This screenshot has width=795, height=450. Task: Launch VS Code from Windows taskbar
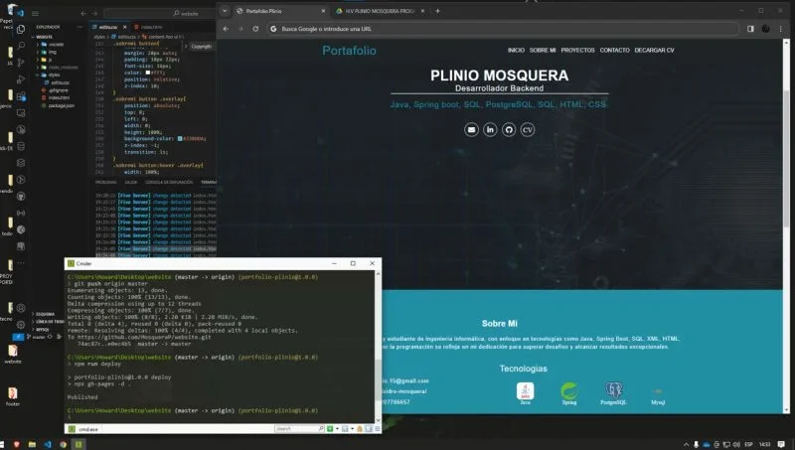pyautogui.click(x=48, y=444)
